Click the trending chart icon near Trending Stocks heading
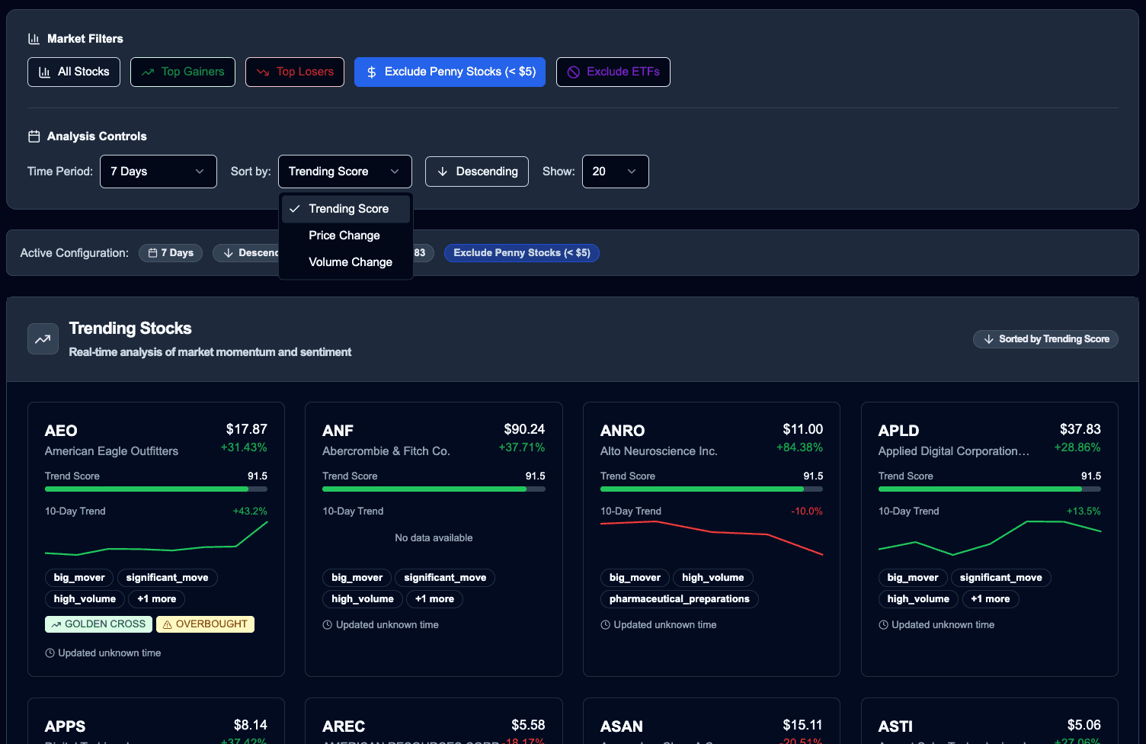1146x744 pixels. point(43,338)
